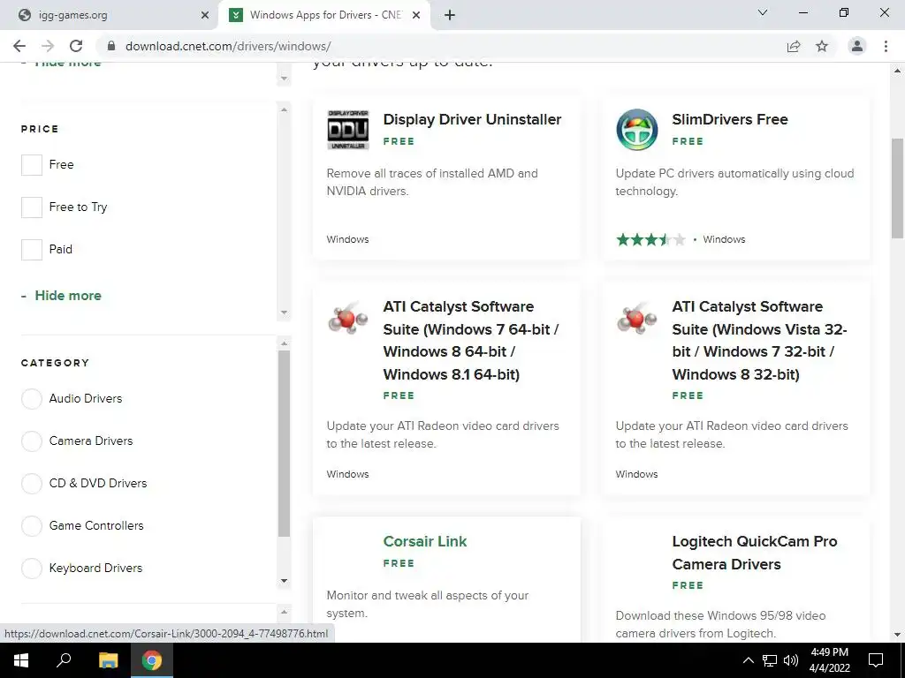Select the Windows Apps for Drivers tab

click(x=323, y=15)
